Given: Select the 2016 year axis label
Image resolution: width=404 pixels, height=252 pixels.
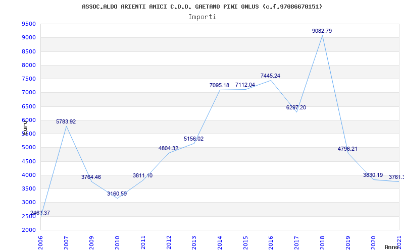Looking at the screenshot, I should pyautogui.click(x=271, y=242).
